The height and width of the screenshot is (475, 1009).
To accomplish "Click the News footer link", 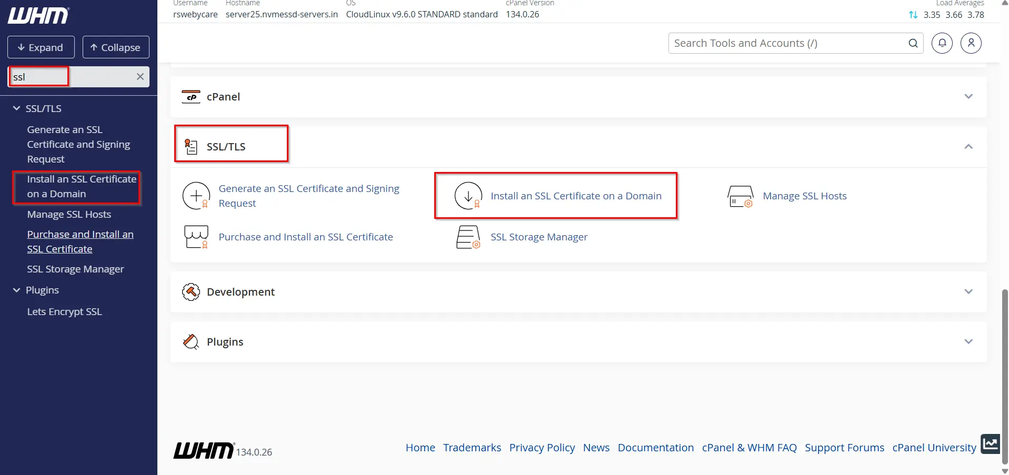I will [596, 448].
